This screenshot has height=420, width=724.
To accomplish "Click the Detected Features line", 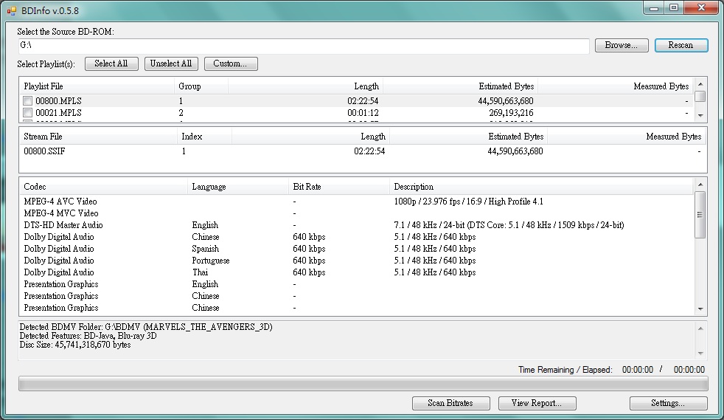I will [x=88, y=336].
